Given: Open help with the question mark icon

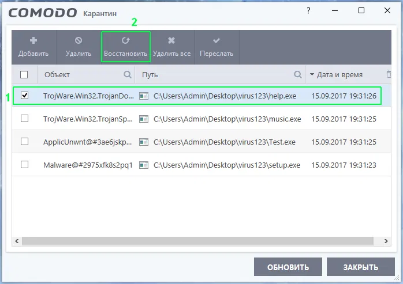Looking at the screenshot, I should click(308, 10).
